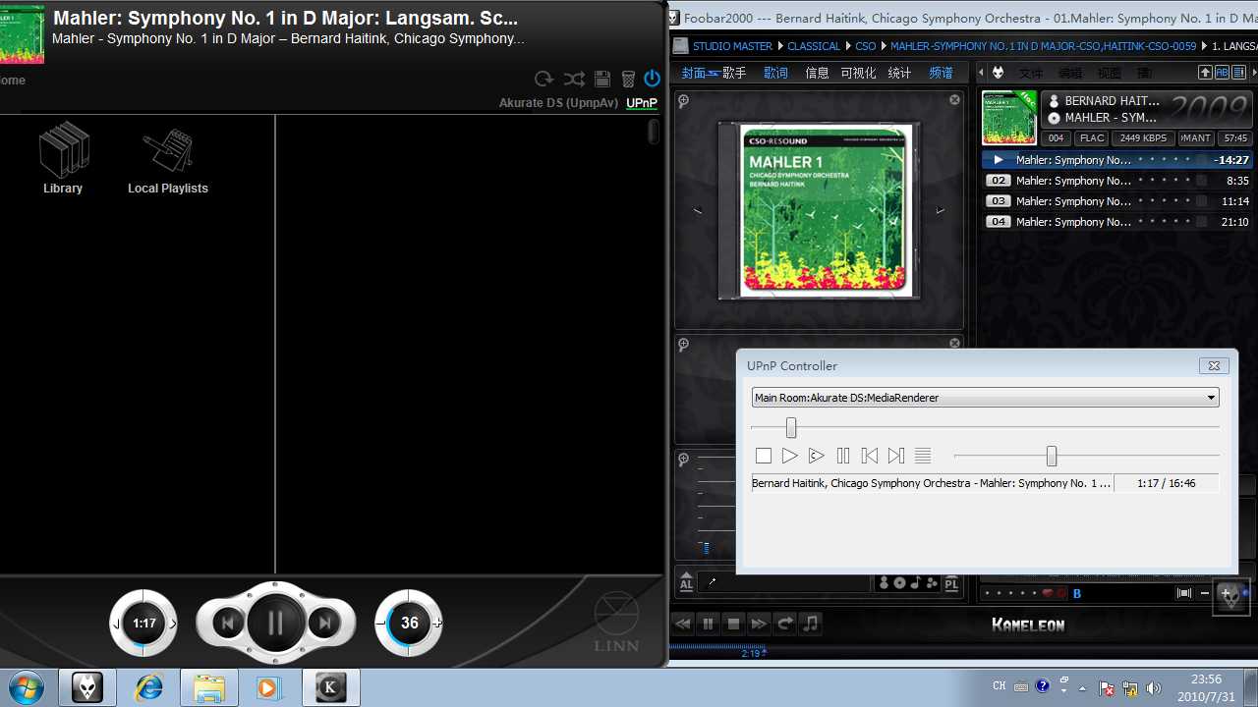The image size is (1258, 707).
Task: Open playlist queue icon in UPnP Controller
Action: click(x=923, y=456)
